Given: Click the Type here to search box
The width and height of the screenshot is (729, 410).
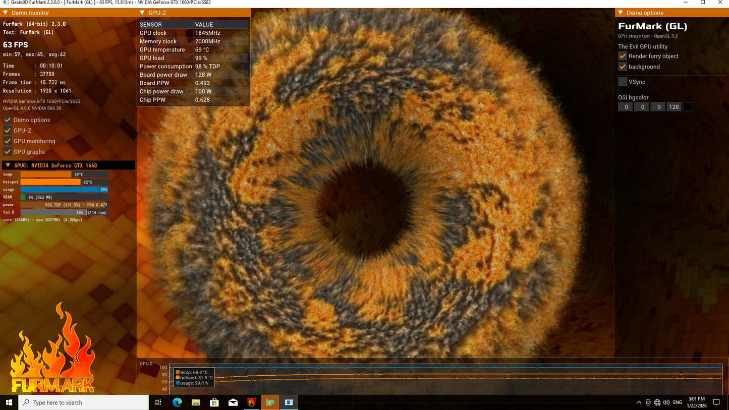Looking at the screenshot, I should coord(84,402).
